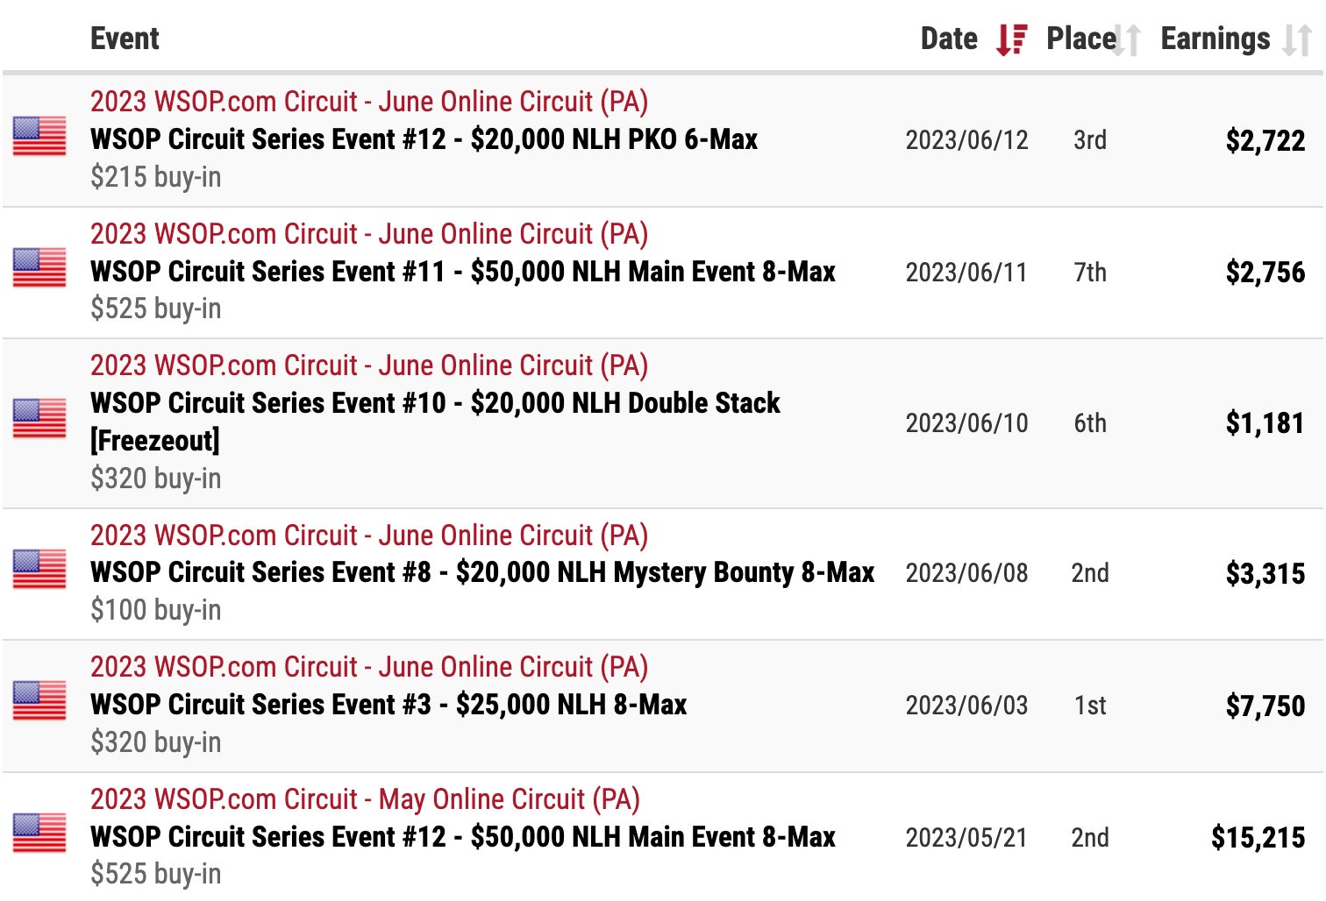Open June Online Circuit link above Event #11
Screen dimensions: 1326x901
pyautogui.click(x=368, y=234)
